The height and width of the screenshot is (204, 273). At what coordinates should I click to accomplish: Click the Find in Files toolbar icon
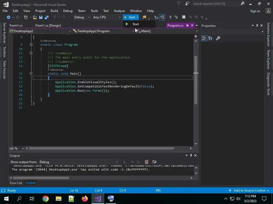coord(144,17)
